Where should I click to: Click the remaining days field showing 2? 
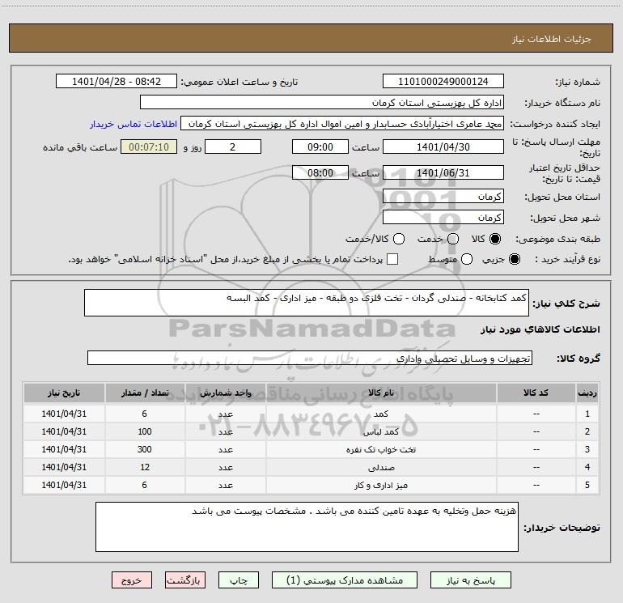(x=233, y=147)
